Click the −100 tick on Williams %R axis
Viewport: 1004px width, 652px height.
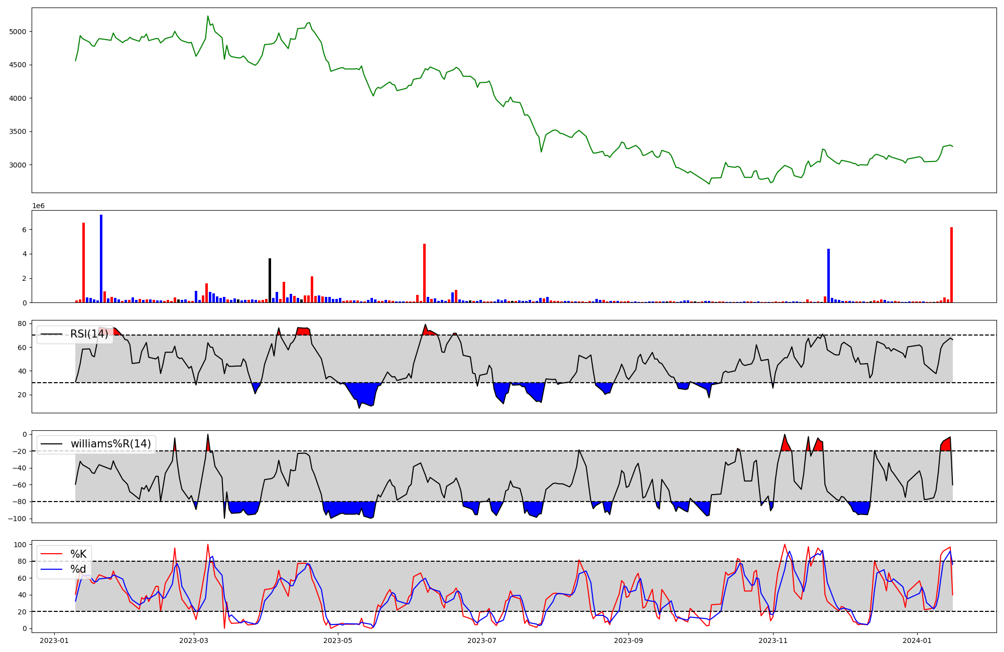[17, 519]
